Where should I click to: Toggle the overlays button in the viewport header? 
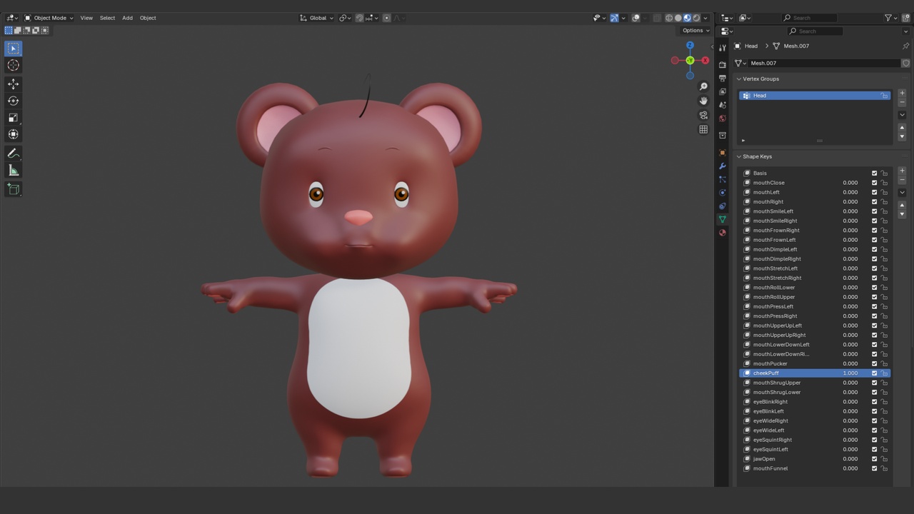pyautogui.click(x=636, y=18)
